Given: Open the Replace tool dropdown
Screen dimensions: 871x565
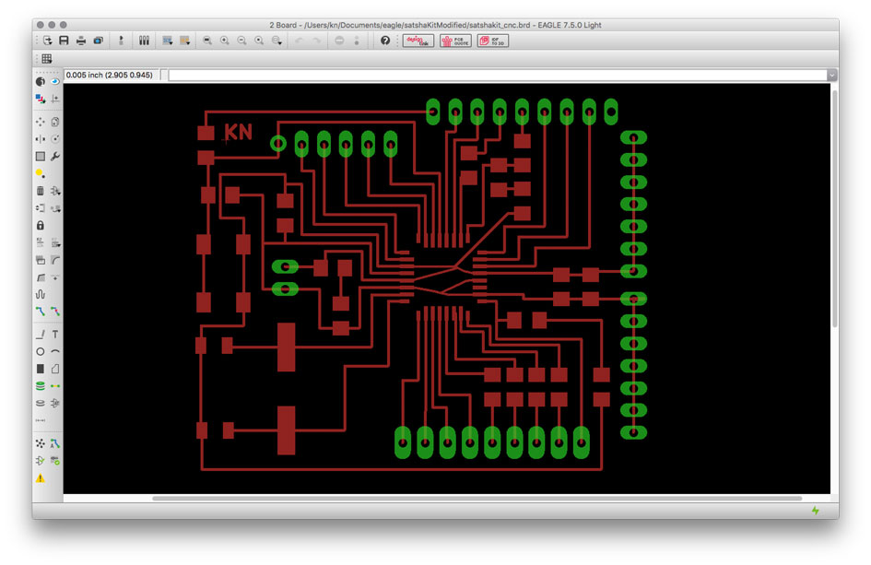Looking at the screenshot, I should [x=55, y=208].
